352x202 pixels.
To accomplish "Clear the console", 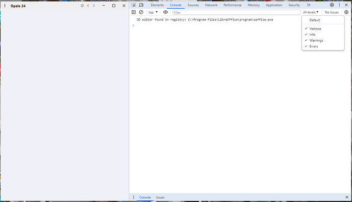I will point(141,12).
